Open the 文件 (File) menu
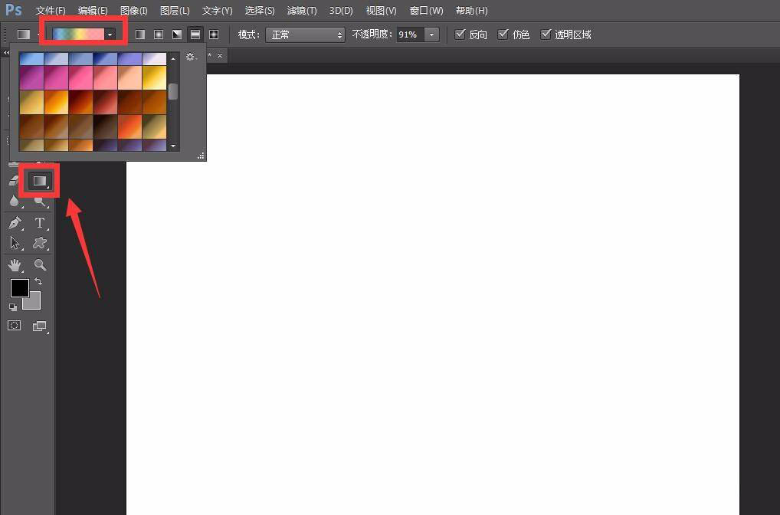 [x=51, y=10]
